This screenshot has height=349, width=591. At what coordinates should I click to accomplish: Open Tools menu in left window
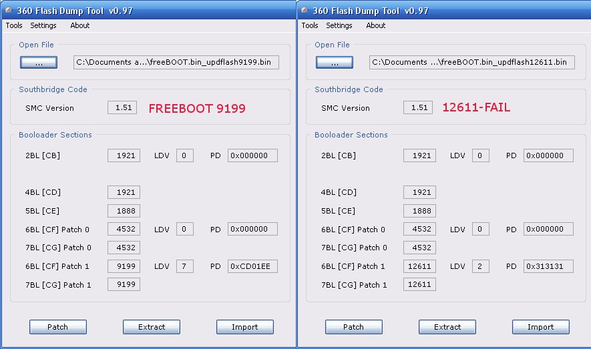pyautogui.click(x=14, y=25)
